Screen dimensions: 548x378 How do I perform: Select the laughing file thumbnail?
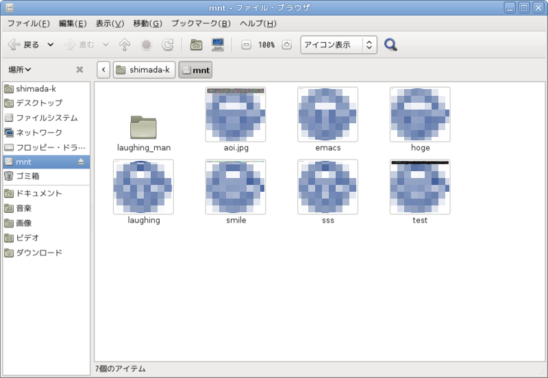click(x=143, y=187)
